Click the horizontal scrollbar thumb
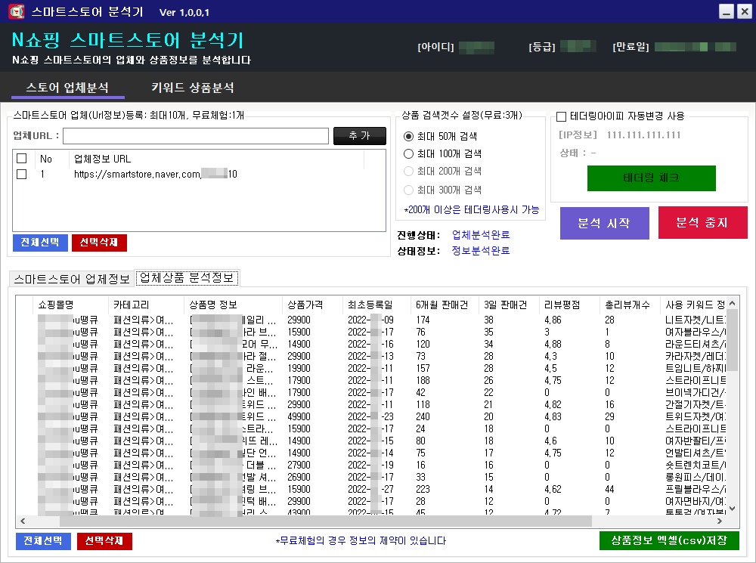This screenshot has height=563, width=756. coord(325,521)
